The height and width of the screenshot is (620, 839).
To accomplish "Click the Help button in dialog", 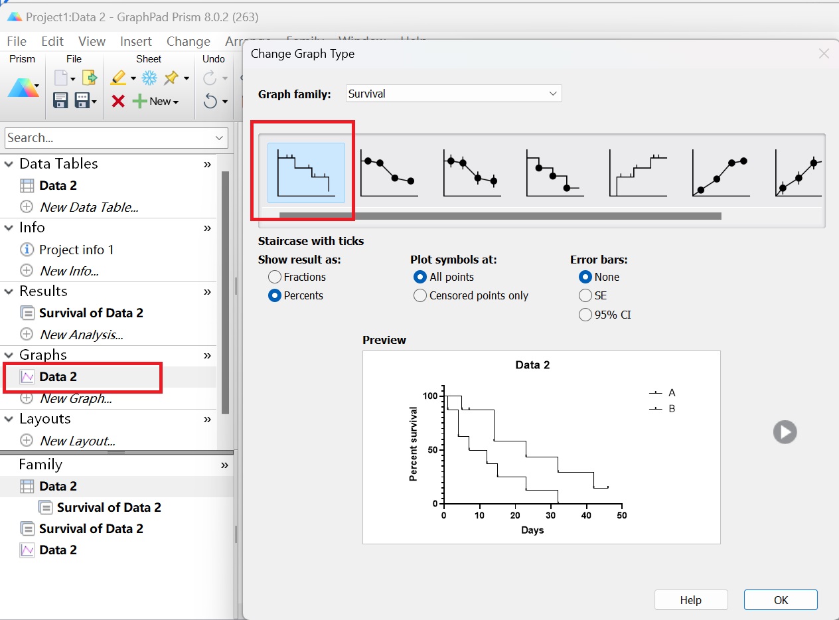I will click(x=690, y=600).
